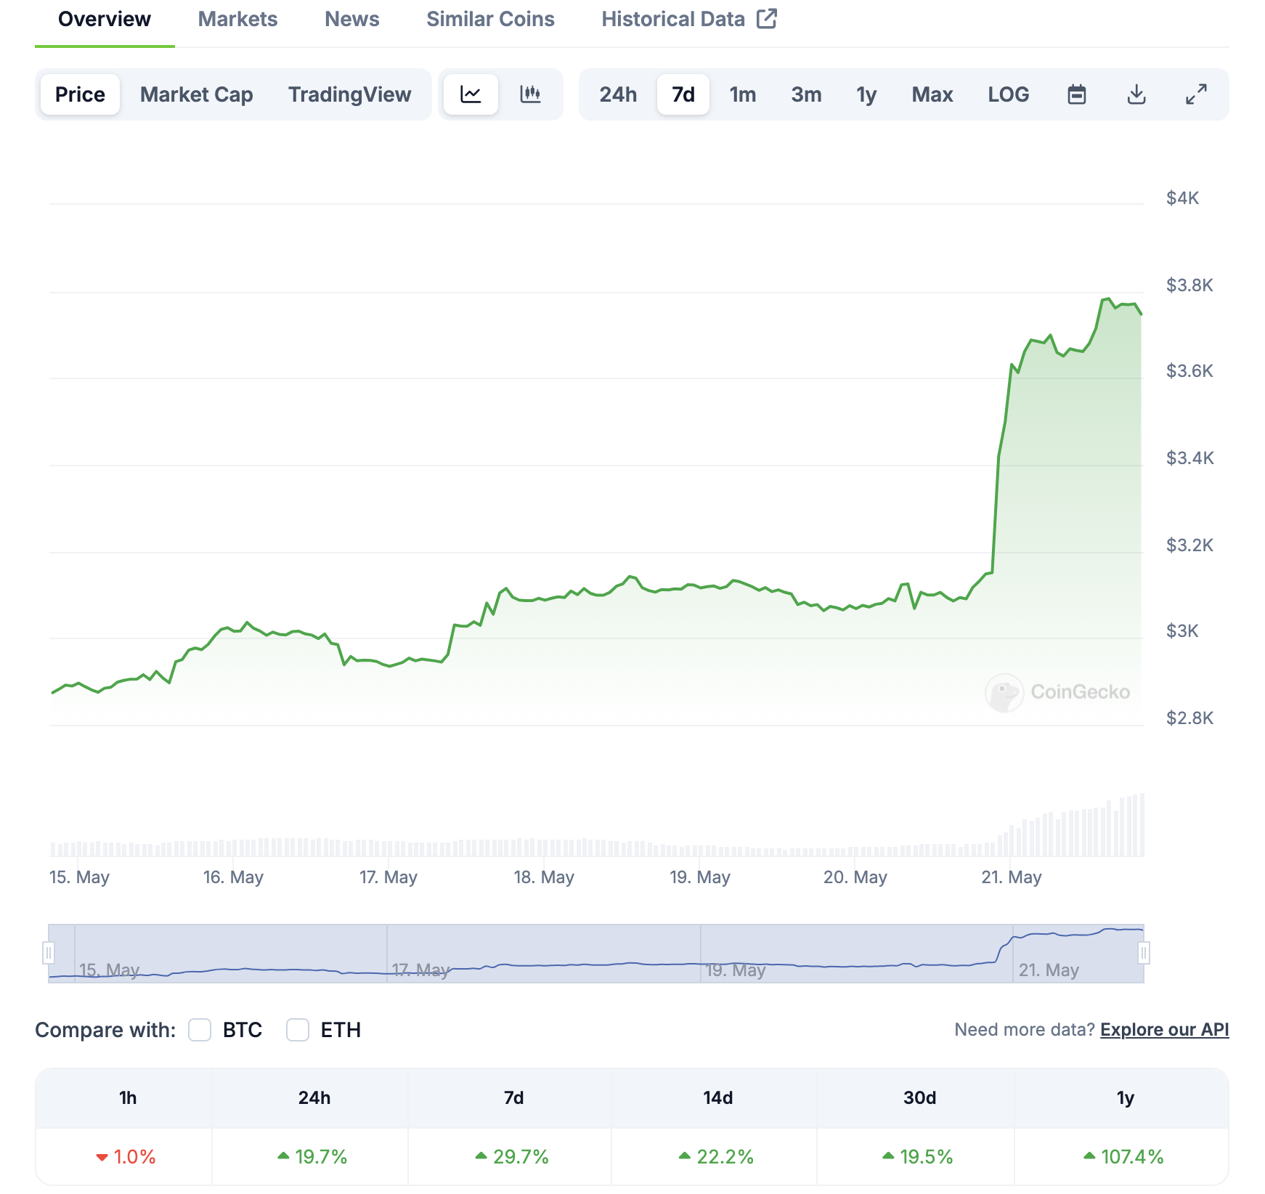Show Max time range
This screenshot has height=1194, width=1265.
(x=932, y=94)
